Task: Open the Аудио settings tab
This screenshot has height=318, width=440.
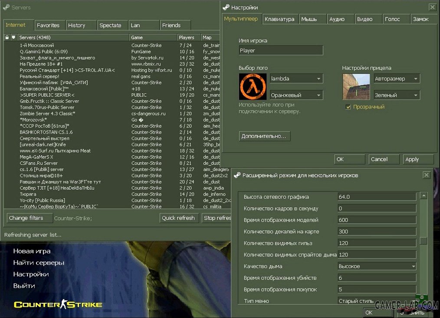Action: coord(340,19)
